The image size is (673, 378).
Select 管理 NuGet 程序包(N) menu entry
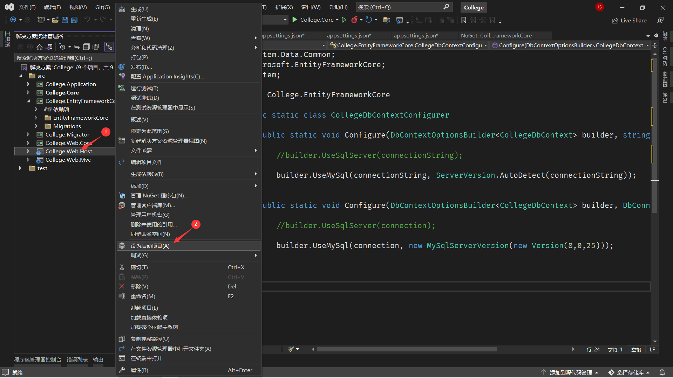[x=159, y=196]
